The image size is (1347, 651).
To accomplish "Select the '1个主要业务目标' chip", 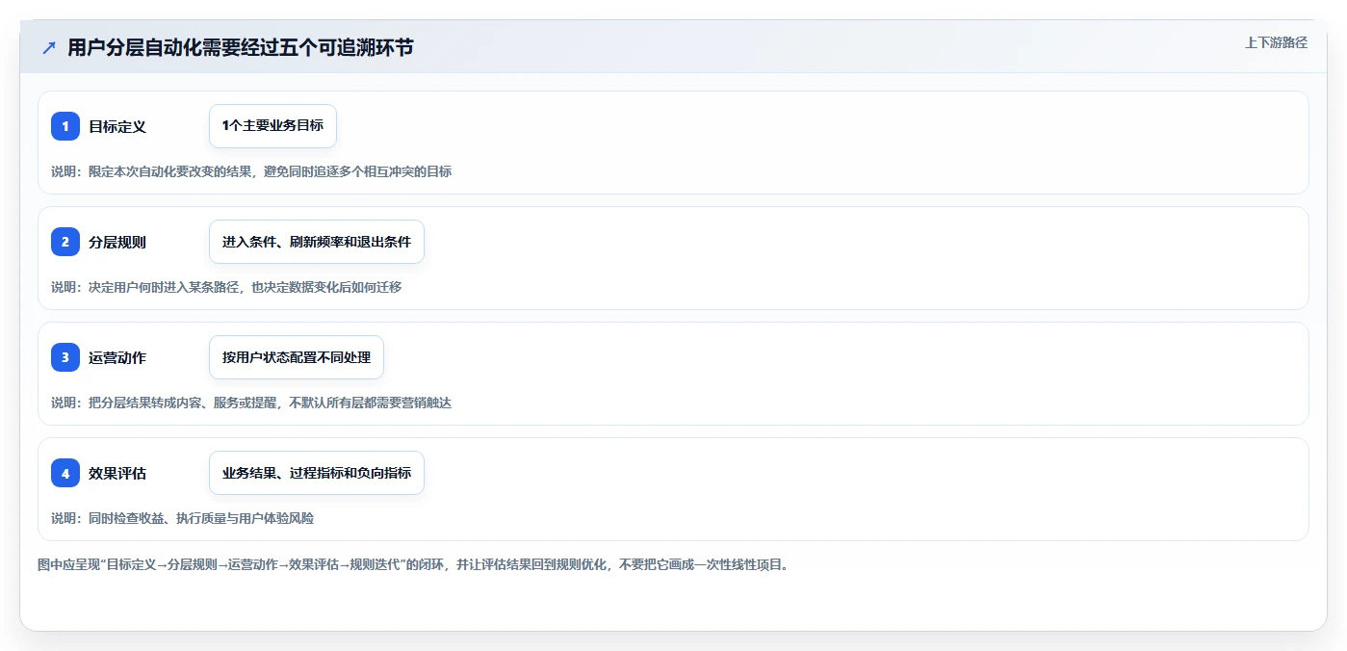I will (x=272, y=126).
